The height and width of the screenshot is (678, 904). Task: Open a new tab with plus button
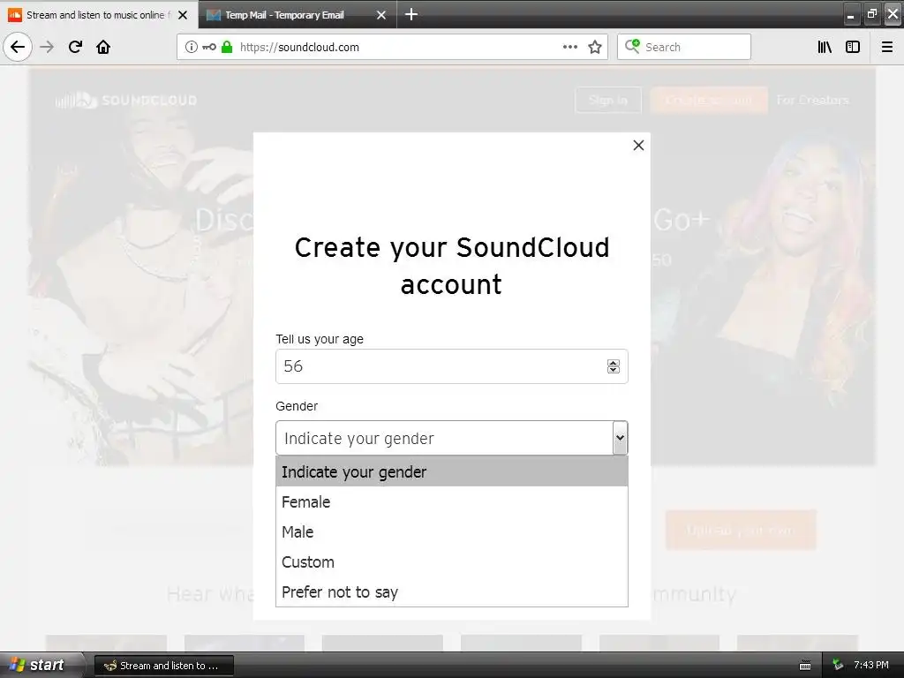click(x=411, y=14)
